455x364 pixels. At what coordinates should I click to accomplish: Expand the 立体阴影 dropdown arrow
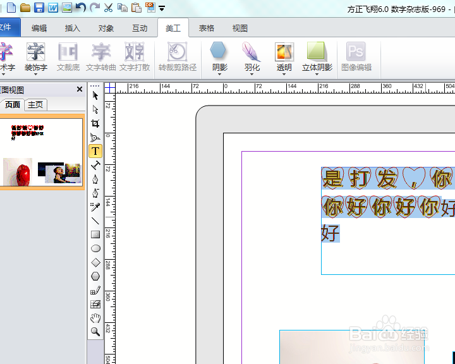tap(317, 75)
